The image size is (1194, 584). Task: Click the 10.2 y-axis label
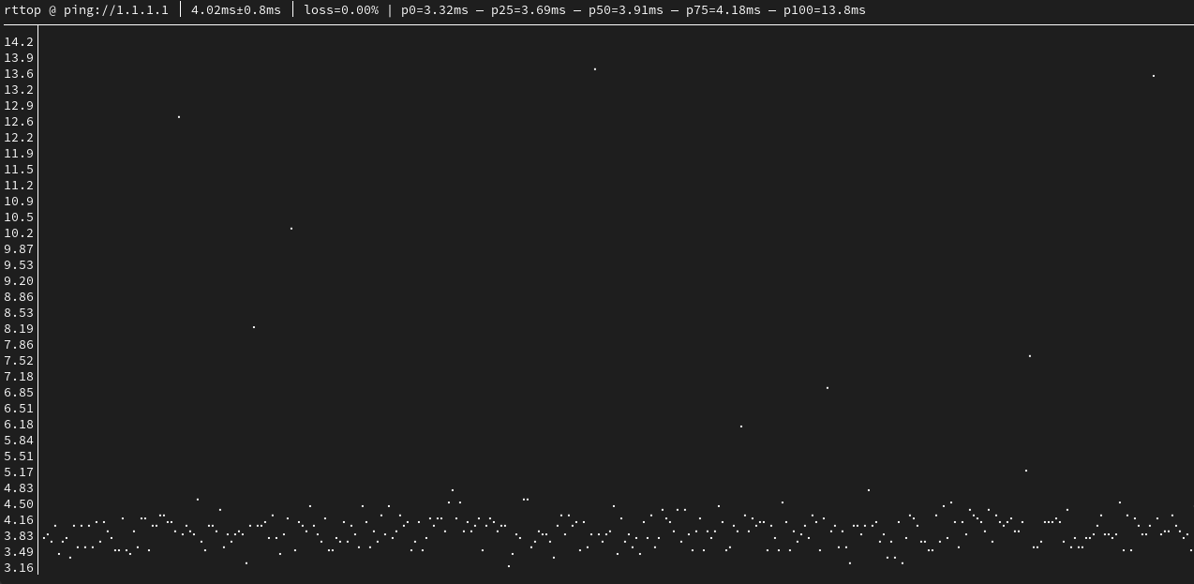[x=19, y=233]
